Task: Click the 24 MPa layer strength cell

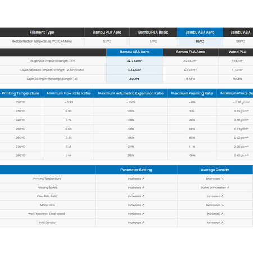Action: [x=134, y=79]
